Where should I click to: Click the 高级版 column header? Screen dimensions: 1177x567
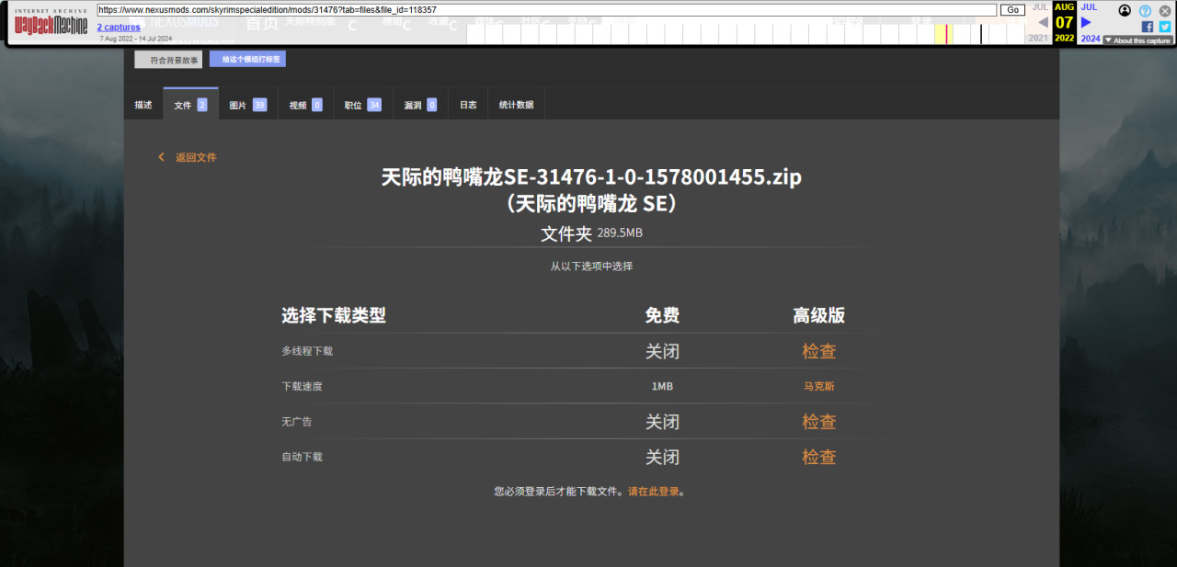tap(819, 315)
